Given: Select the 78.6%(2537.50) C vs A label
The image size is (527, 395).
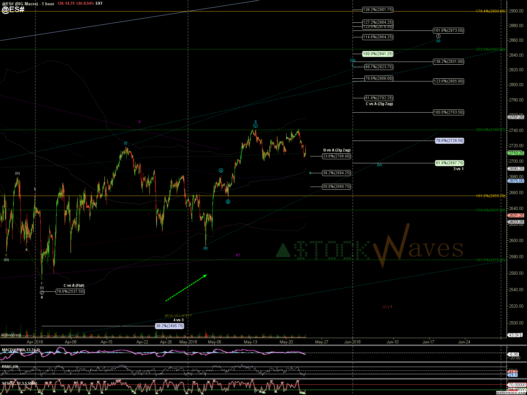Looking at the screenshot, I should [70, 291].
